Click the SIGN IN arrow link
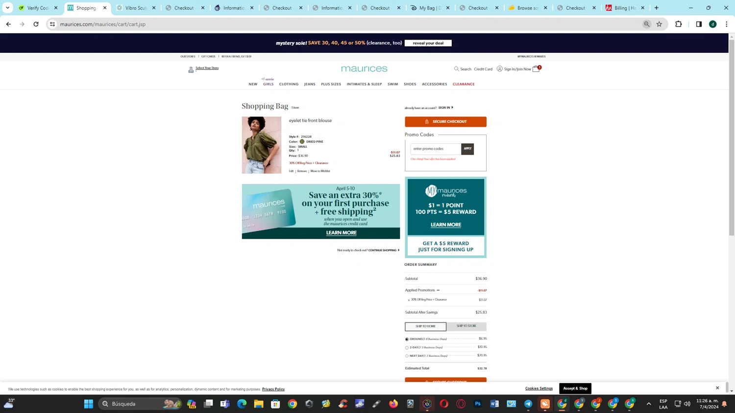Viewport: 735px width, 413px height. (x=445, y=108)
